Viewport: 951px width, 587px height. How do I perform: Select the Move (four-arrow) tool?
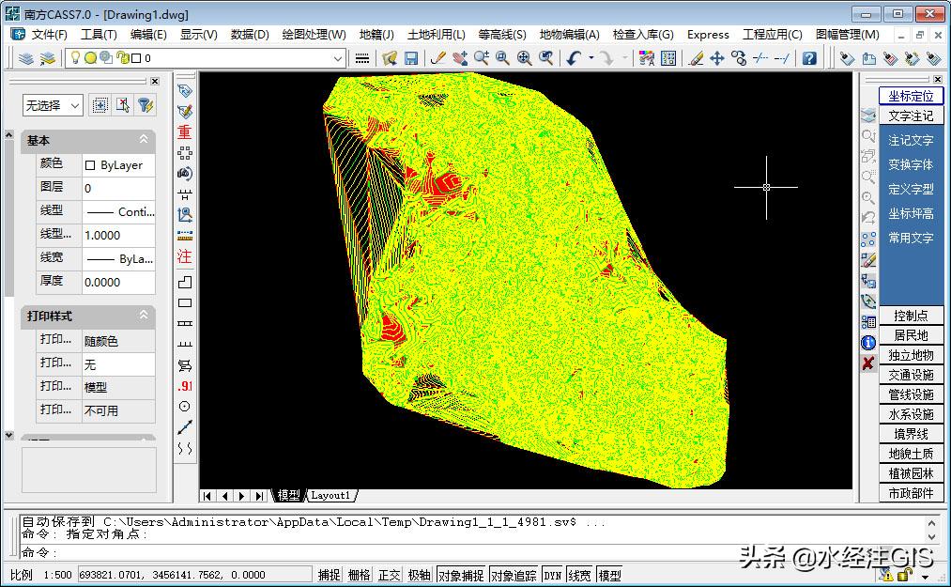click(x=717, y=58)
